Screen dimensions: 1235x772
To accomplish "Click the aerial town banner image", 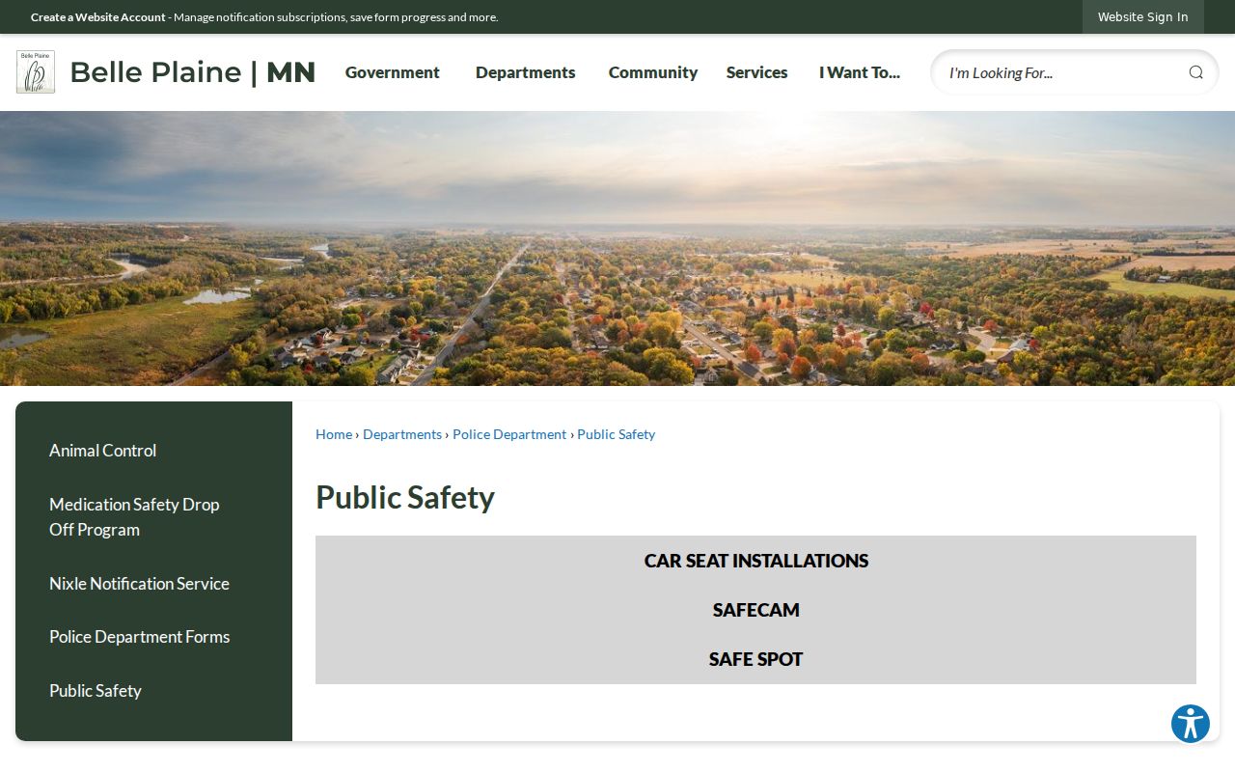I will pyautogui.click(x=617, y=248).
